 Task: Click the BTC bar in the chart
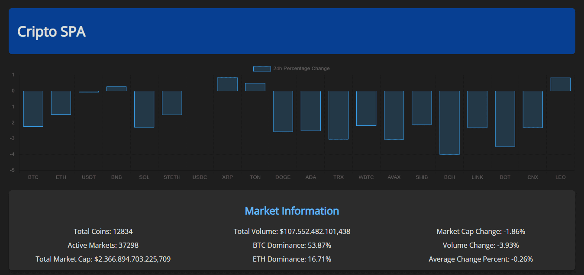click(33, 108)
